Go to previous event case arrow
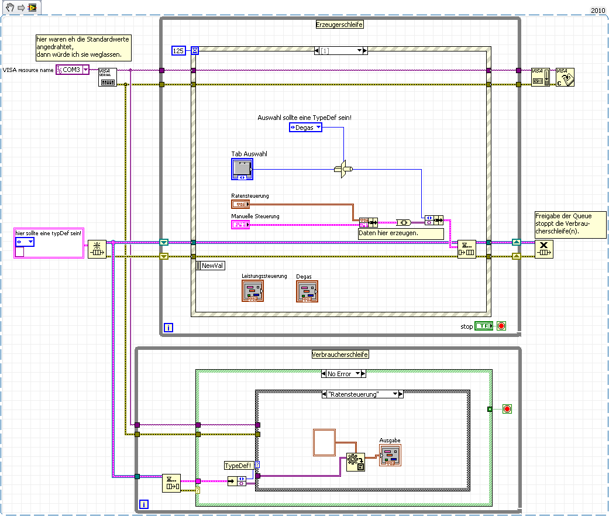Image resolution: width=609 pixels, height=516 pixels. click(316, 51)
